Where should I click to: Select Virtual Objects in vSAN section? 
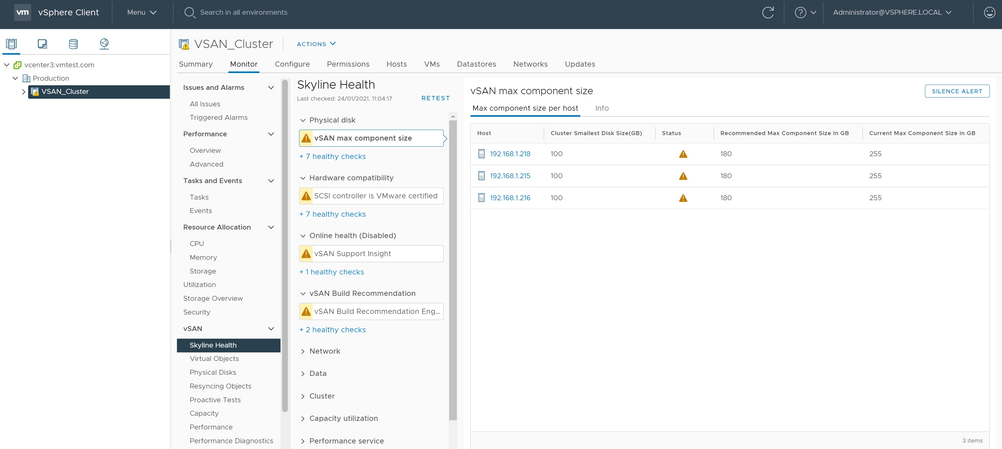point(214,359)
